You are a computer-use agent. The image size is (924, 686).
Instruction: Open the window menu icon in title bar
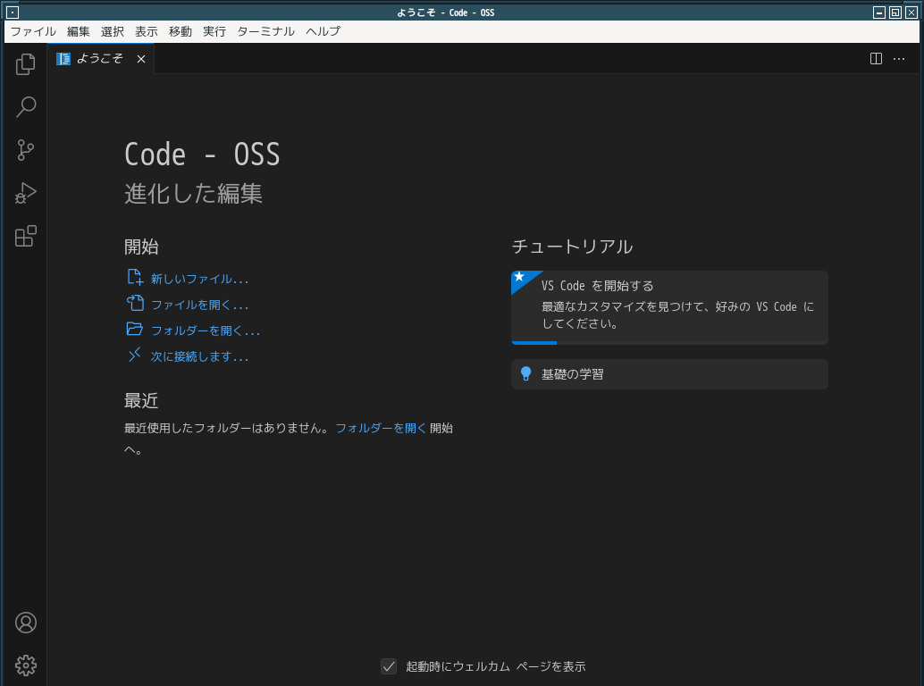point(13,13)
